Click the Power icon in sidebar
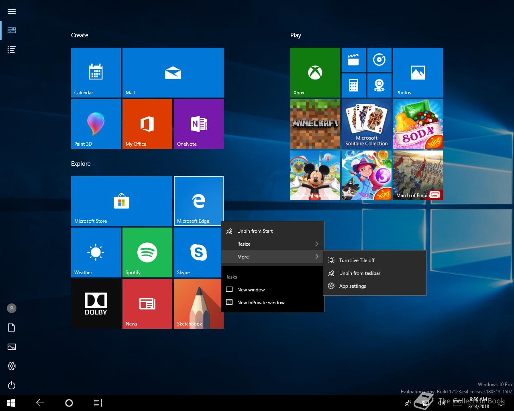 [12, 385]
